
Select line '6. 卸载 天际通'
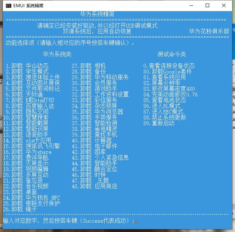(24, 95)
